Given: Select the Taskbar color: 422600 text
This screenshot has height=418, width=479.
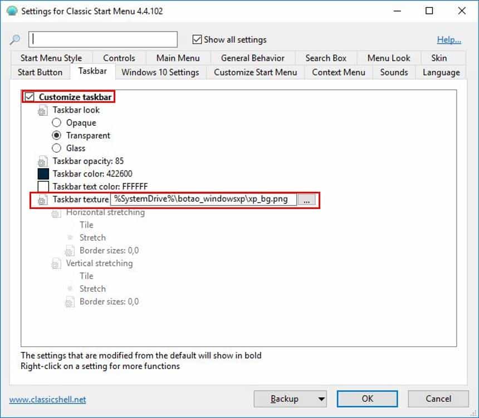Looking at the screenshot, I should point(92,174).
